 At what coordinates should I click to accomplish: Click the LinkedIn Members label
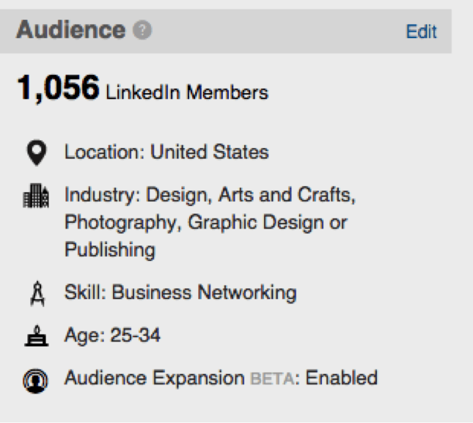tap(187, 92)
